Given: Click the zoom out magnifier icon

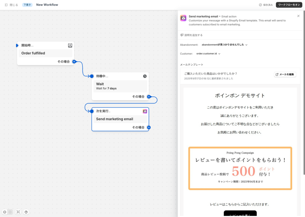Looking at the screenshot, I should point(5,212).
